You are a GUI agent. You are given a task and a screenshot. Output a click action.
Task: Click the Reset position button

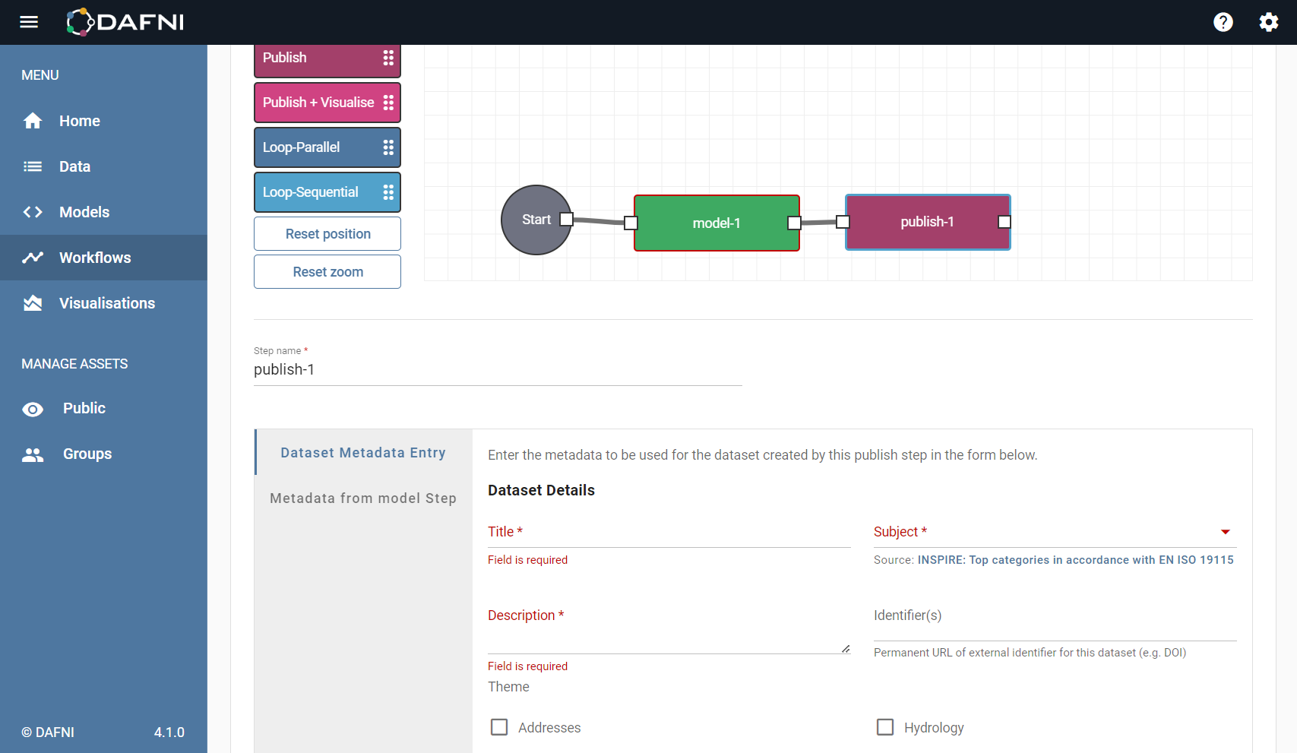(327, 233)
